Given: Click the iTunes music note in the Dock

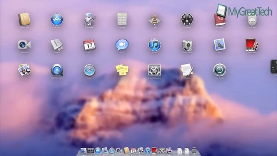Looking at the screenshot, I should pos(148,150).
